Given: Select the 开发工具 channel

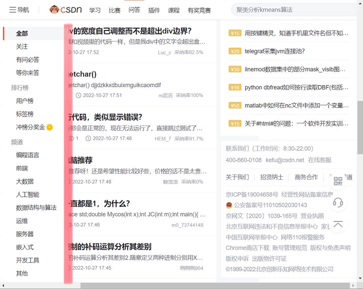Looking at the screenshot, I should click(x=28, y=260).
